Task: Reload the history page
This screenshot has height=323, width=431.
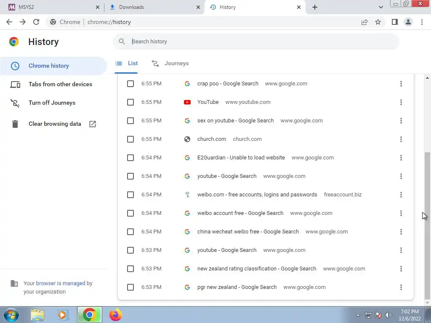Action: (x=36, y=22)
